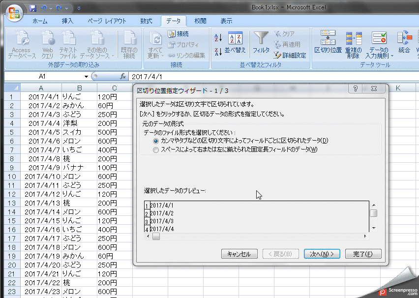
Task: Click 統合 consolidate icon
Action: pyautogui.click(x=404, y=42)
